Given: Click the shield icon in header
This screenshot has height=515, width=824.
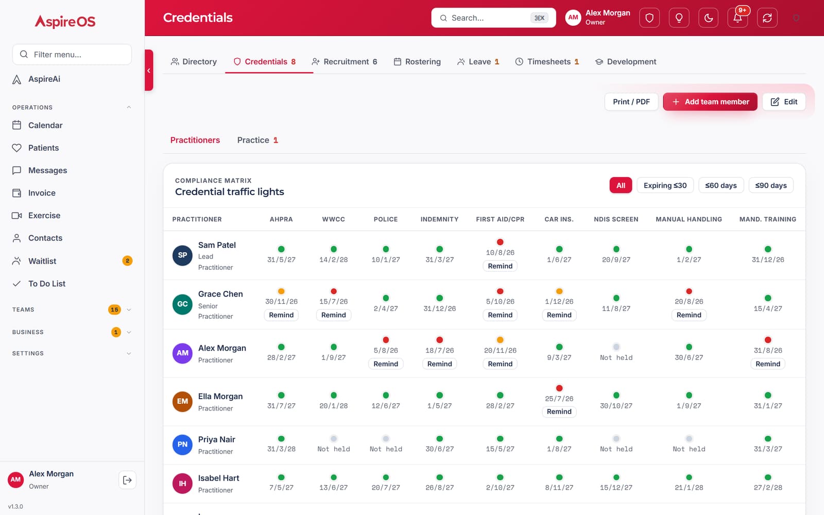Looking at the screenshot, I should (x=649, y=18).
